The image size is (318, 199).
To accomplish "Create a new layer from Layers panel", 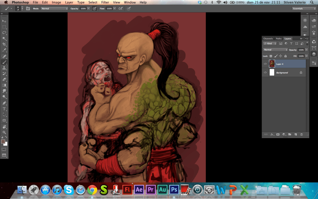I will point(295,135).
